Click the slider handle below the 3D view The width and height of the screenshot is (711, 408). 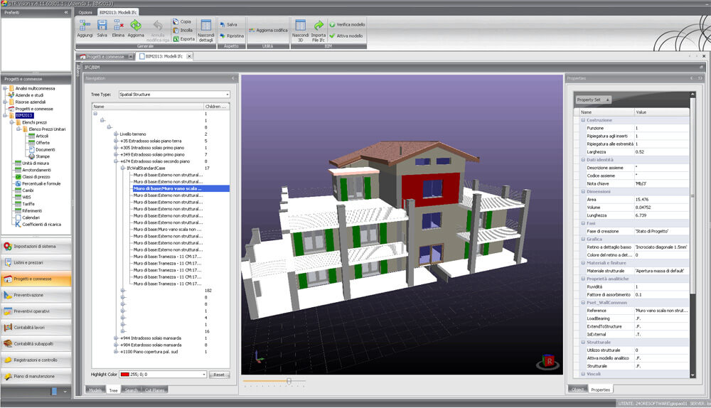click(289, 381)
